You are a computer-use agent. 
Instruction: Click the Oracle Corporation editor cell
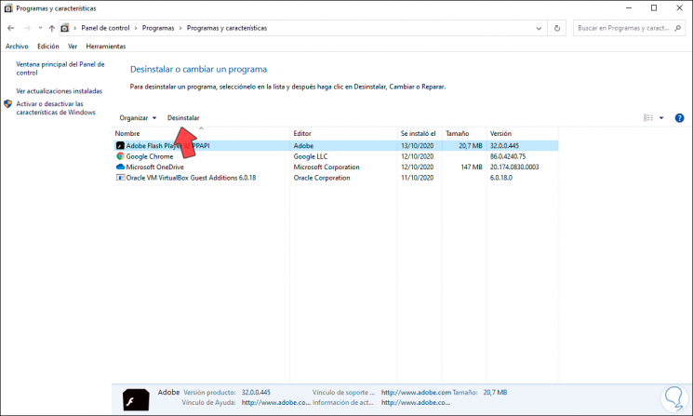(321, 178)
